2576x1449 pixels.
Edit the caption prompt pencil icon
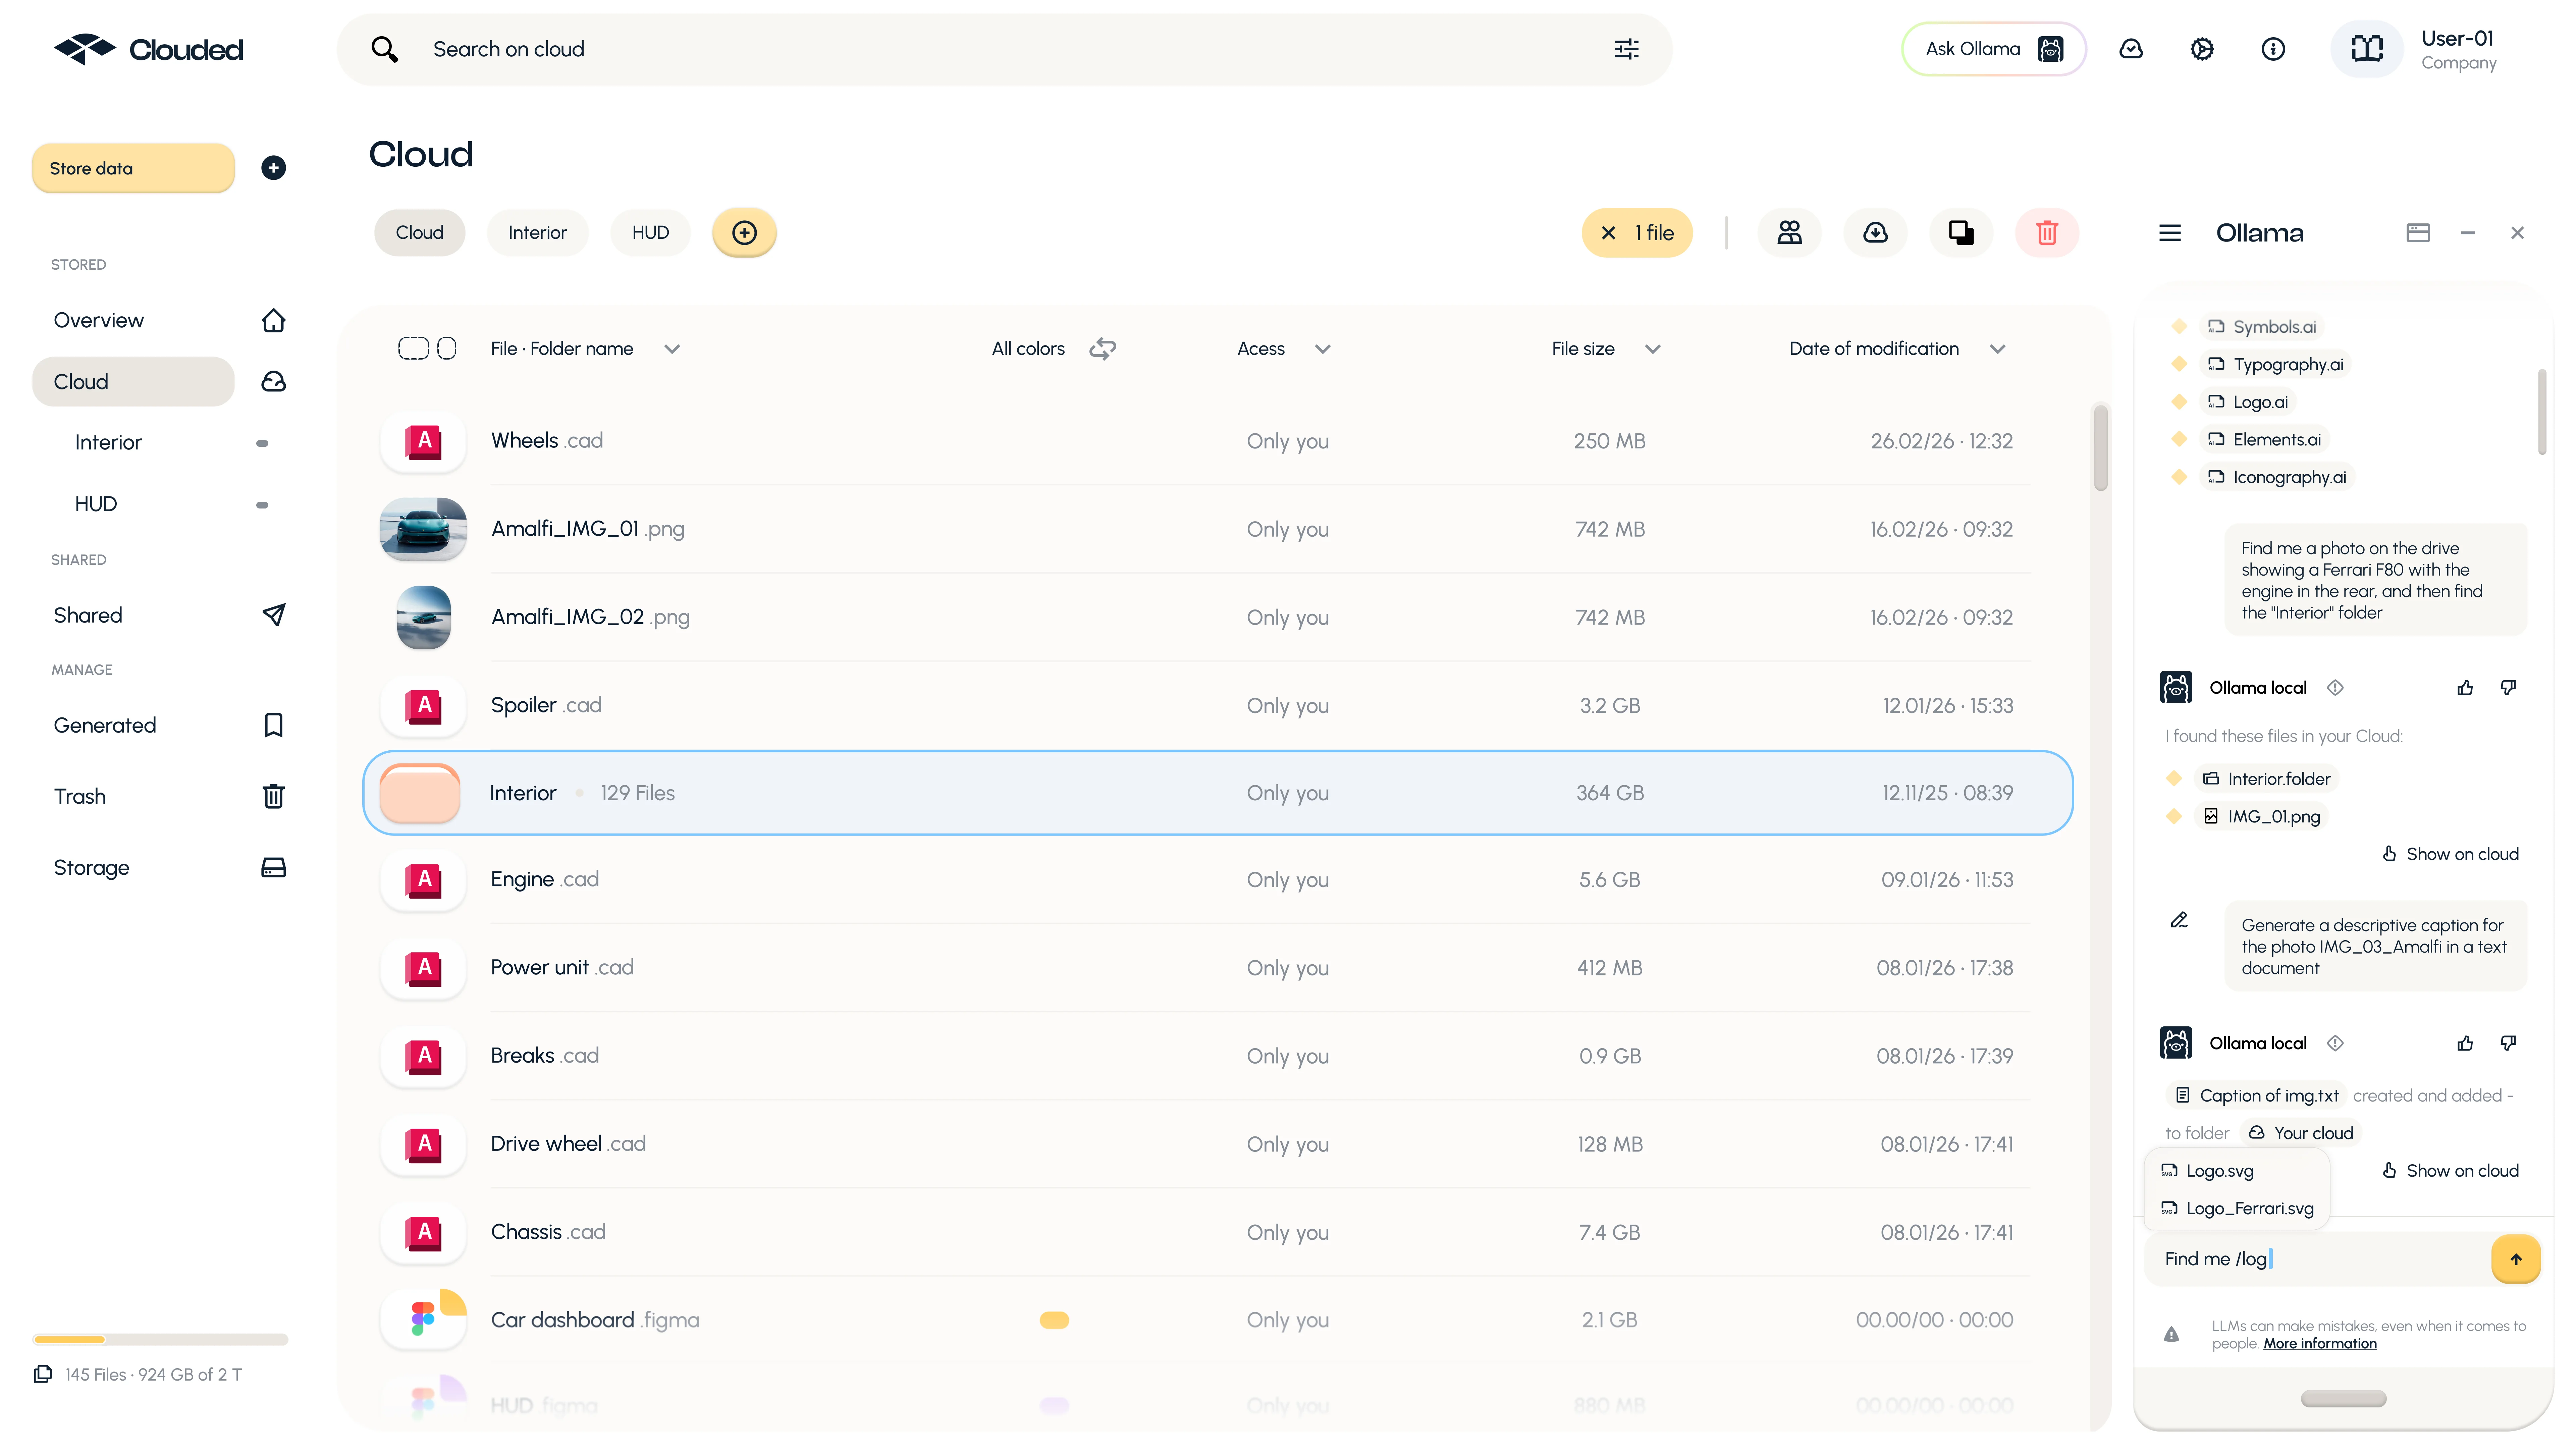pos(2180,920)
